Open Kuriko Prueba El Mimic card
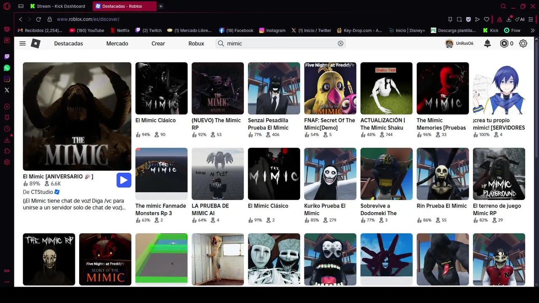The image size is (539, 303). (x=330, y=186)
